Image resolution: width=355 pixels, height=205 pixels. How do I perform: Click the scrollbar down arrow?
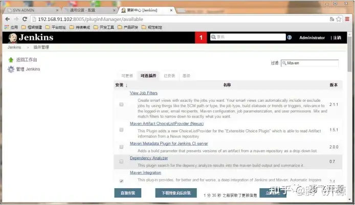click(349, 199)
